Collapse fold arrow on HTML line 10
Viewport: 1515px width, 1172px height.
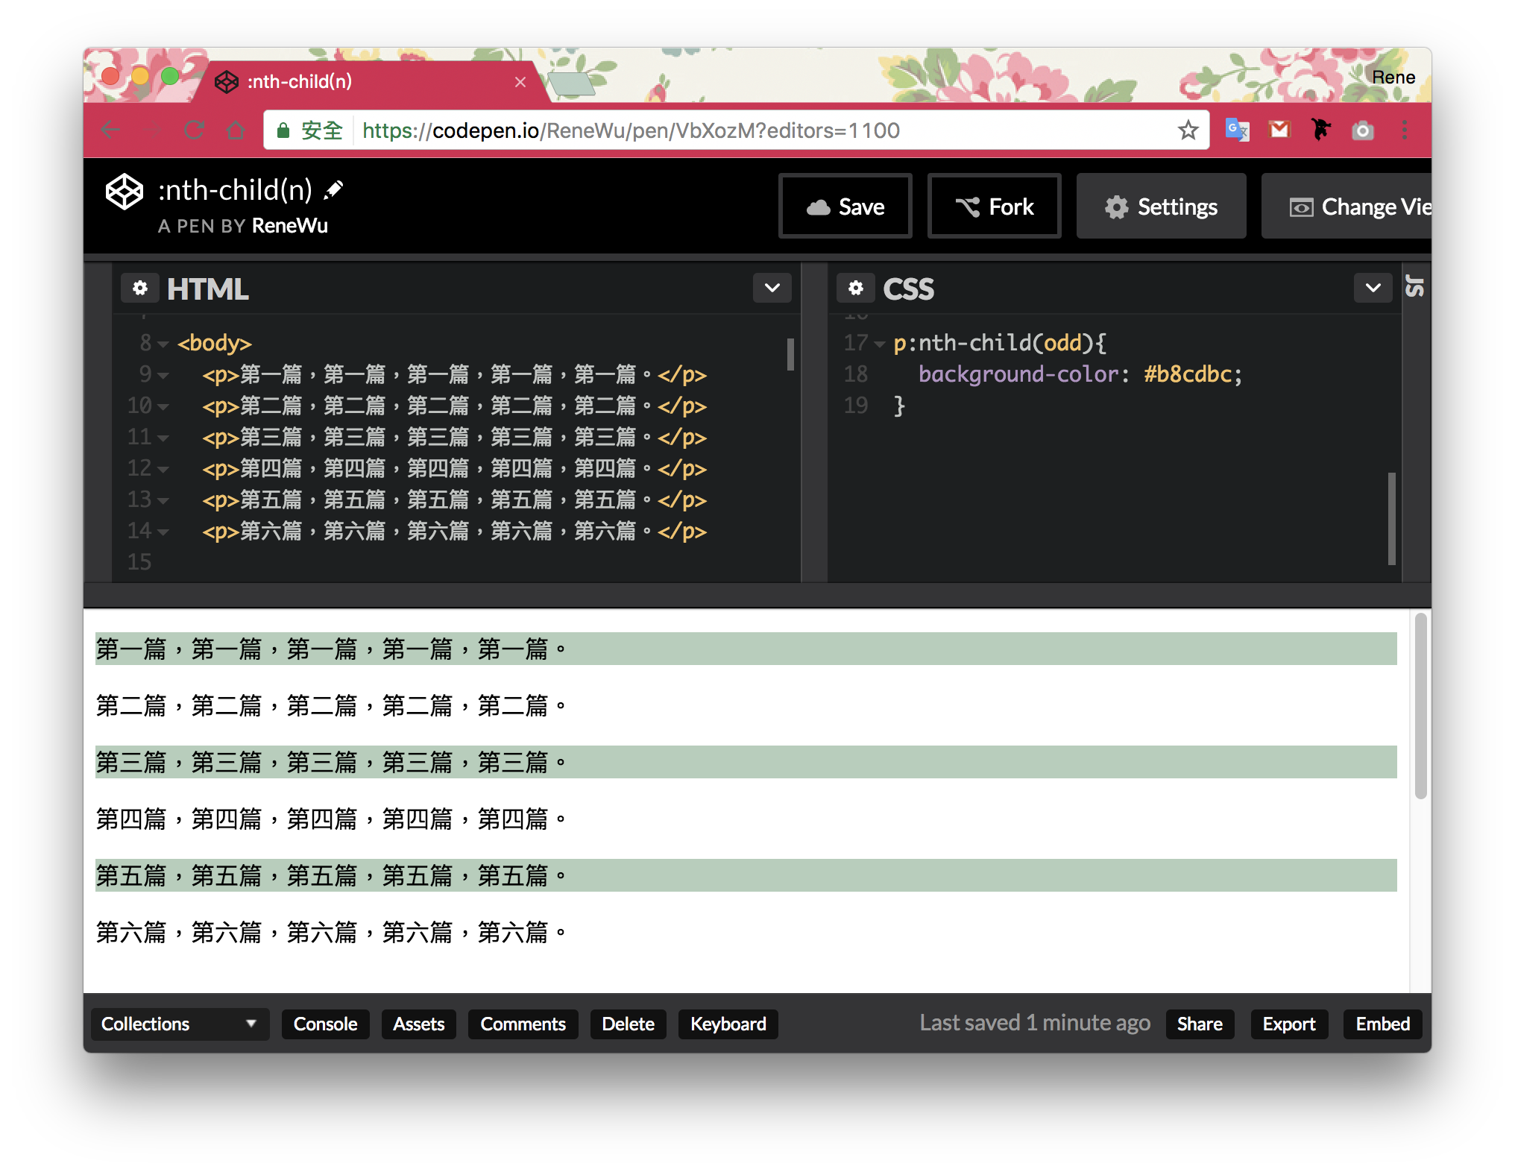coord(163,406)
